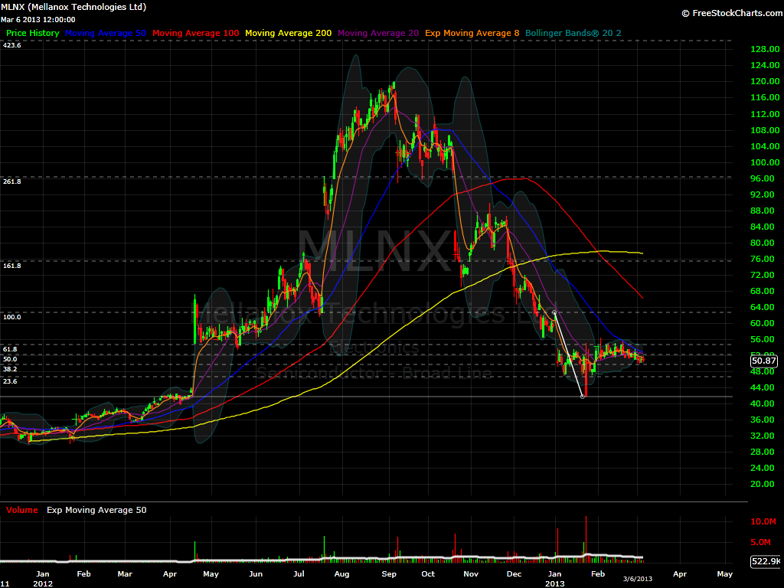Viewport: 784px width, 588px height.
Task: Expand the MLNX ticker title options
Action: [x=73, y=7]
